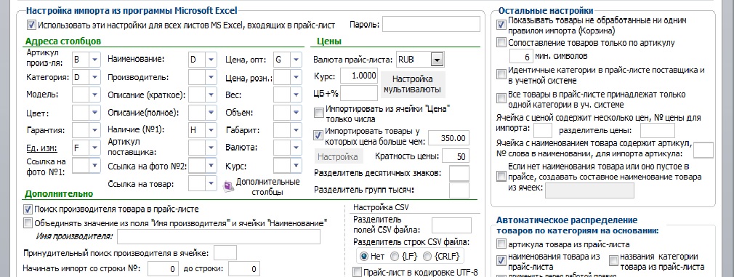Viewport: 734px width, 277px height.
Task: Click the Дополнительные столбцы link
Action: tap(267, 187)
